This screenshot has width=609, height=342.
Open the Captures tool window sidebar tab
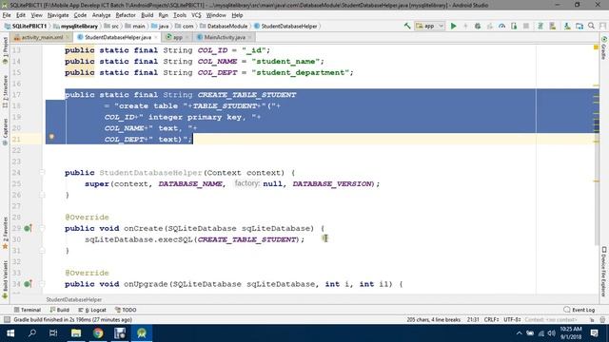pos(5,132)
